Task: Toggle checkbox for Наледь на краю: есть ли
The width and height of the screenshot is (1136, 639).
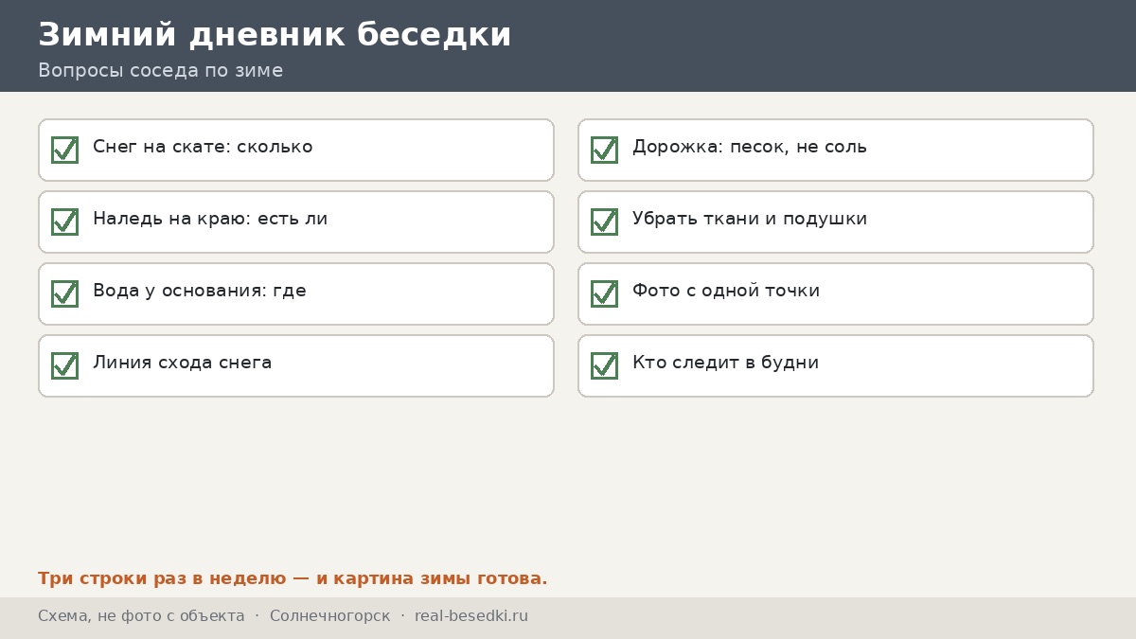Action: coord(64,222)
